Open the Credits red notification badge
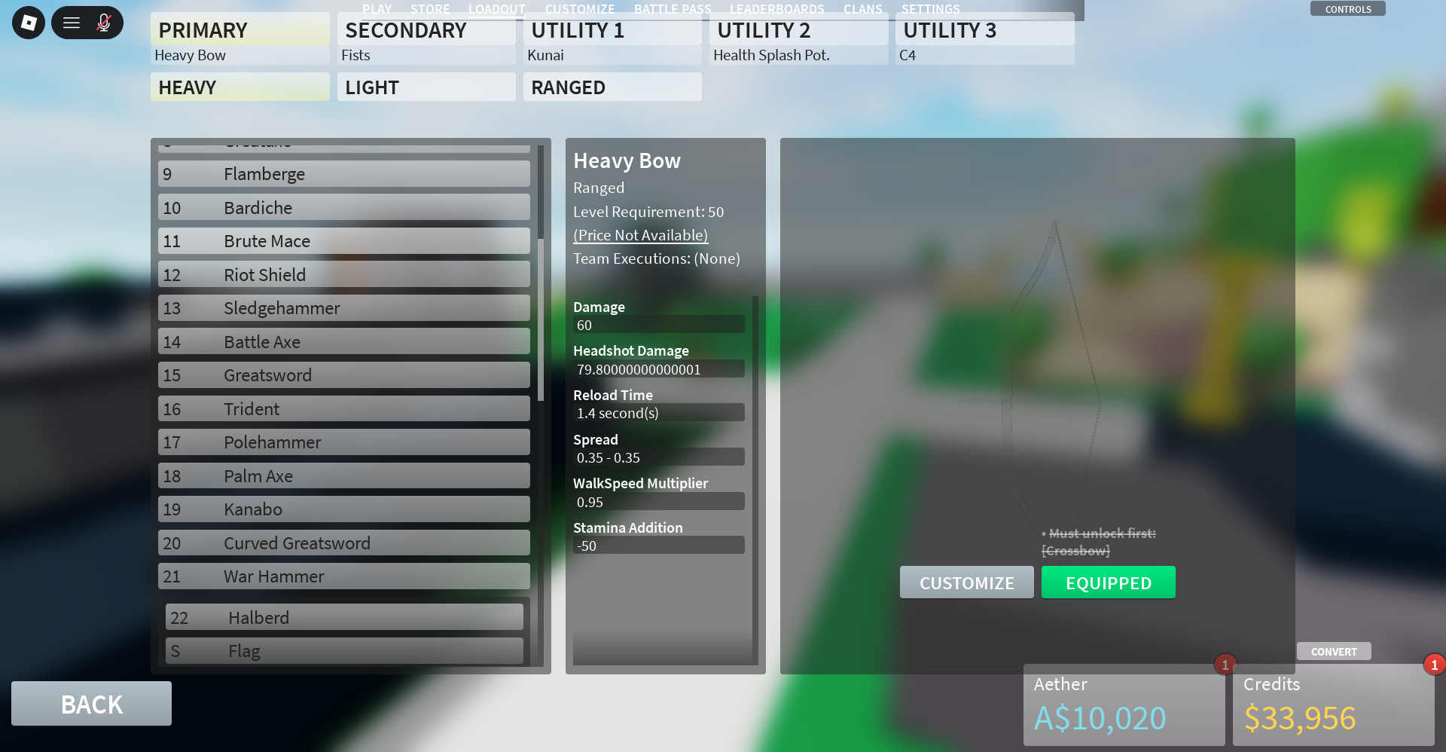 coord(1434,665)
